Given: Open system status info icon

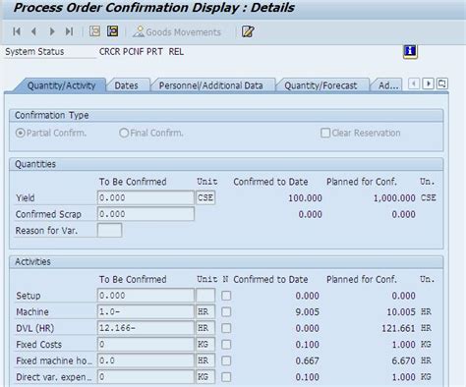Looking at the screenshot, I should coord(410,51).
